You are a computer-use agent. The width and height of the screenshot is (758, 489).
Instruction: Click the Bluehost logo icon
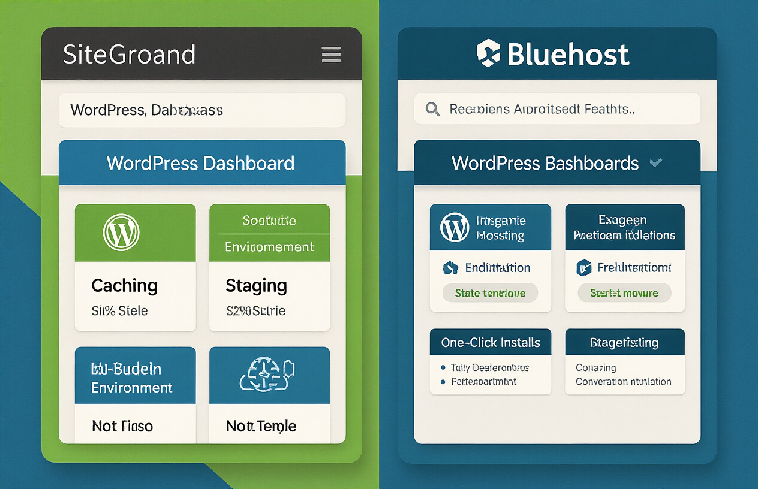click(488, 53)
